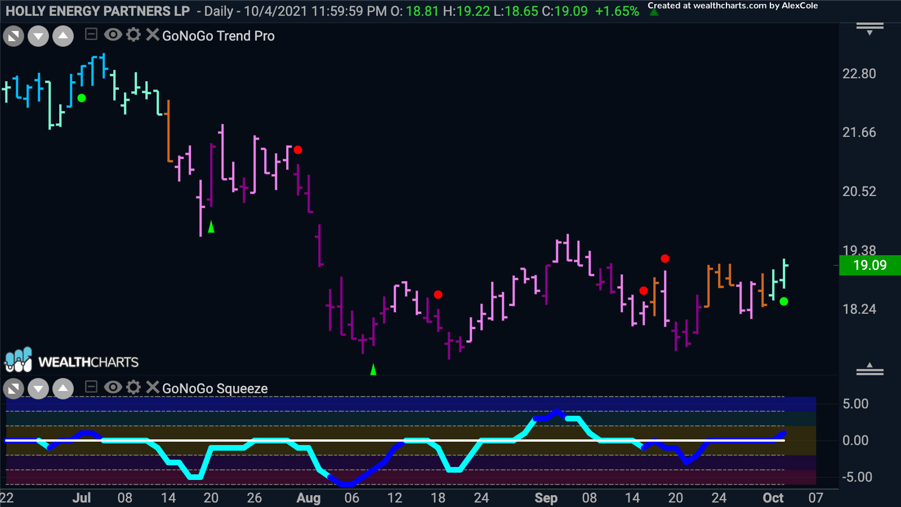The image size is (901, 507).
Task: Remove the GoNoGo Trend Pro indicator
Action: pos(152,35)
